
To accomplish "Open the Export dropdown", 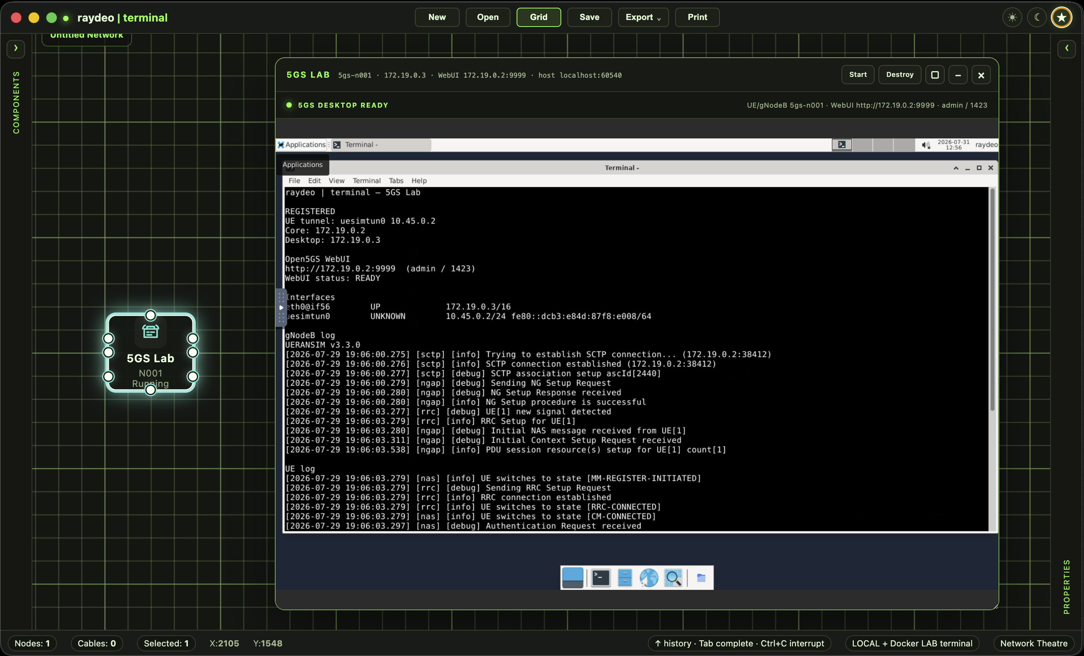I will click(643, 17).
